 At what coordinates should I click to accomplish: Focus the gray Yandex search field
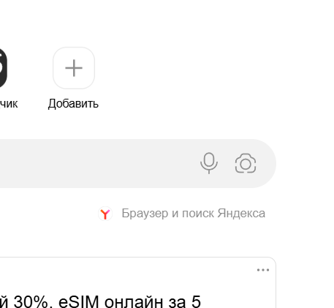138,163
